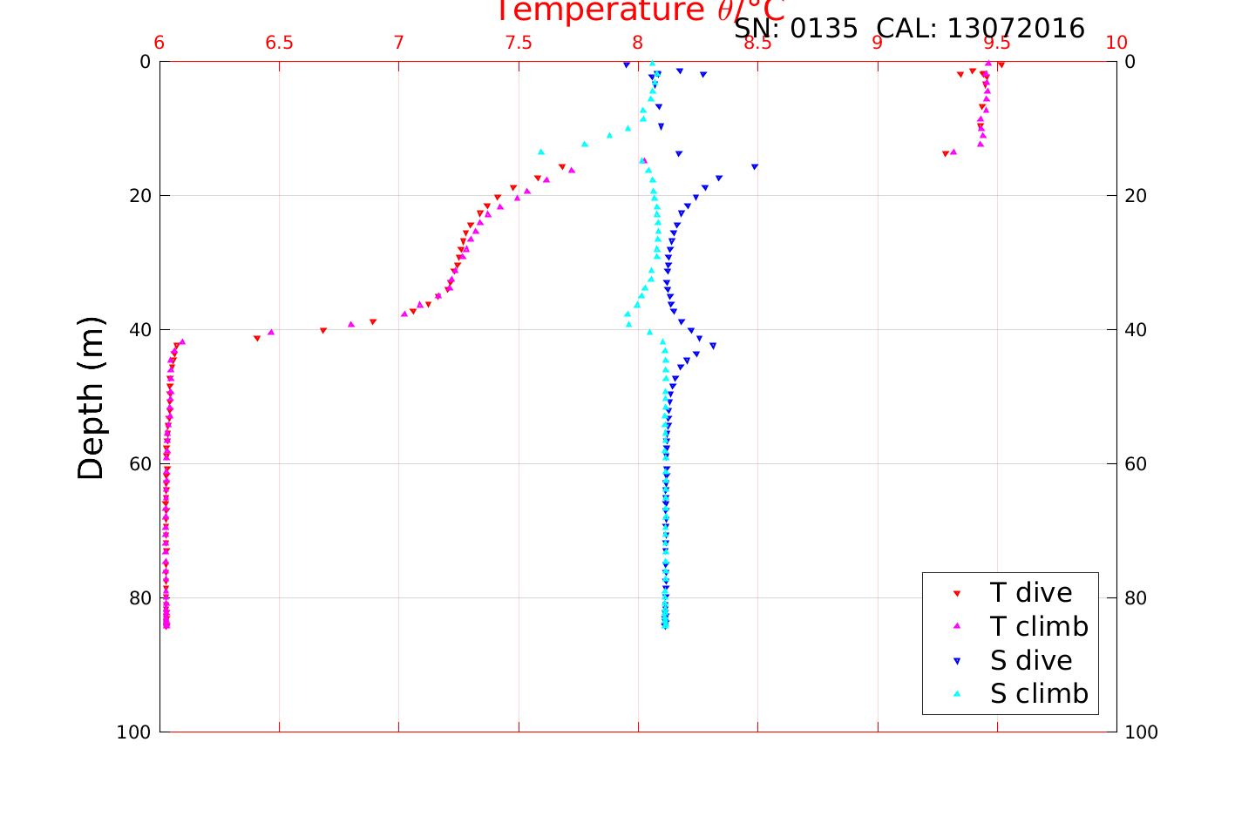Select the "T climb" legend label

point(1039,626)
